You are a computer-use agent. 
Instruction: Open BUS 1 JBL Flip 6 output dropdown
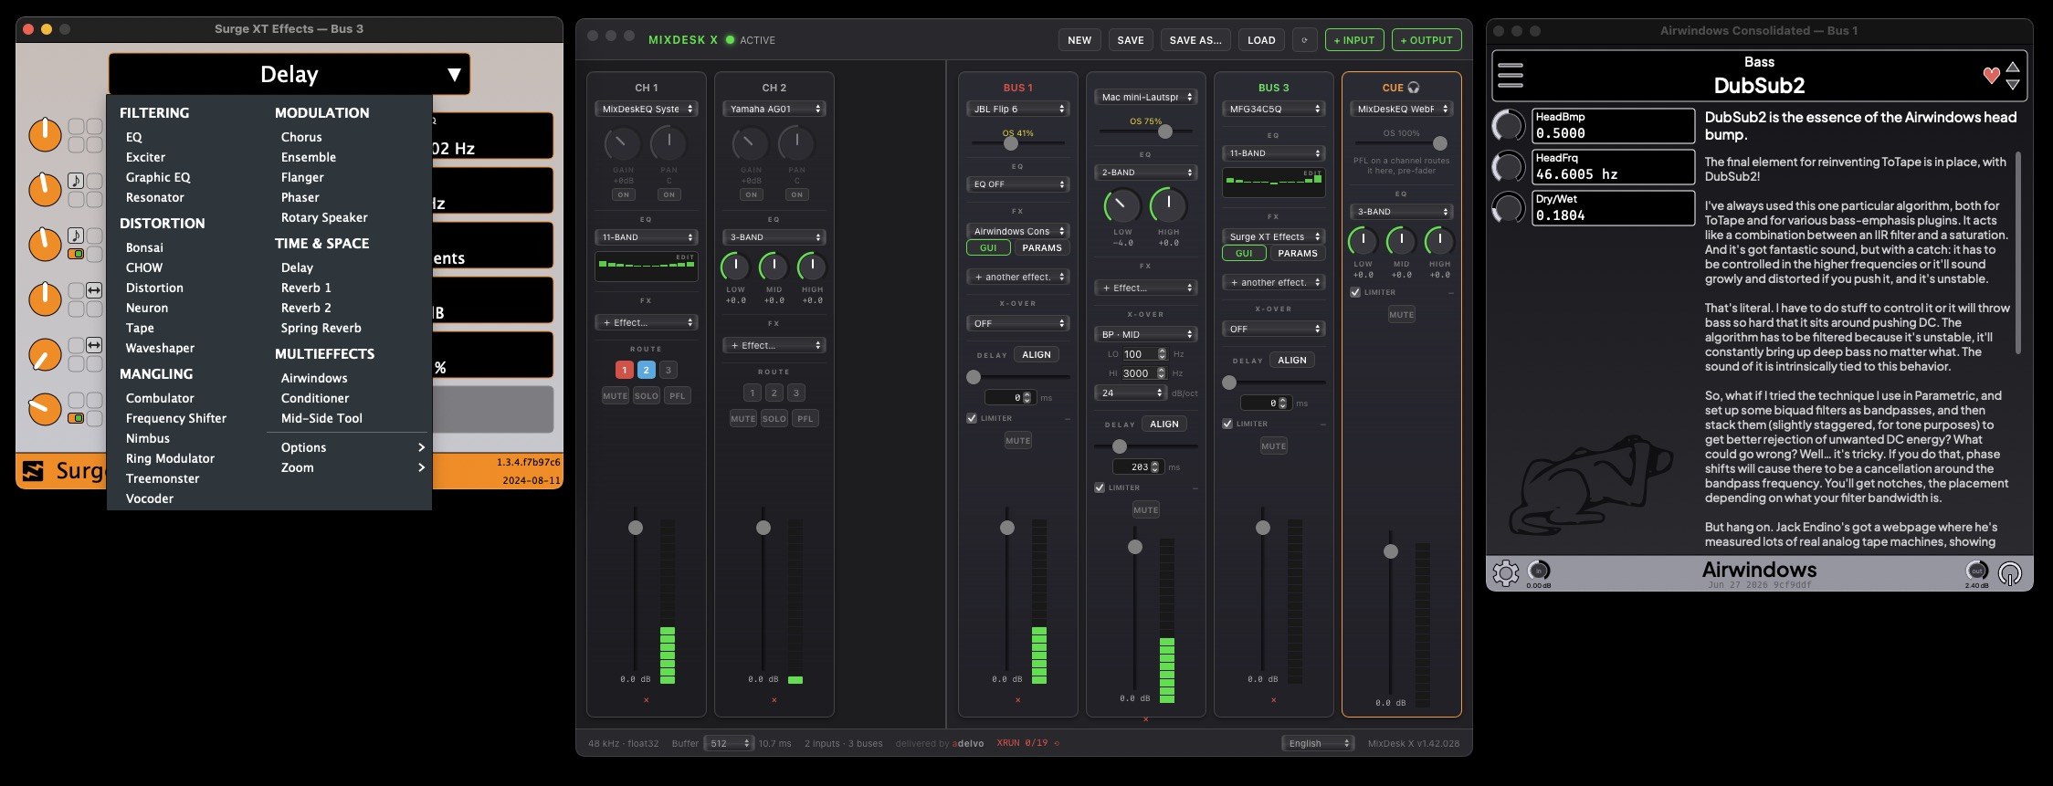tap(1017, 109)
